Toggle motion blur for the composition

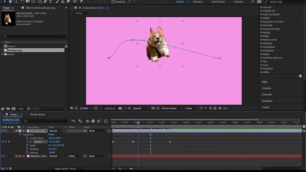point(99,121)
